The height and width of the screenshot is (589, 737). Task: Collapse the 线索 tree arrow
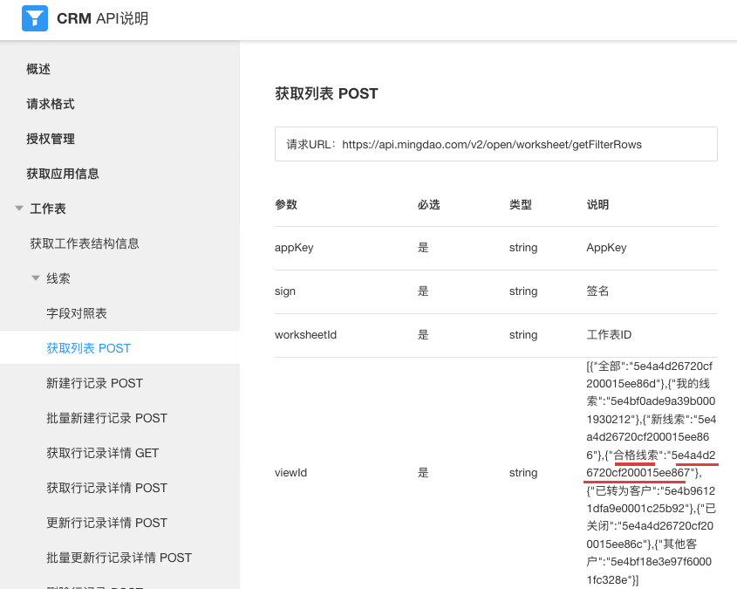[x=36, y=278]
